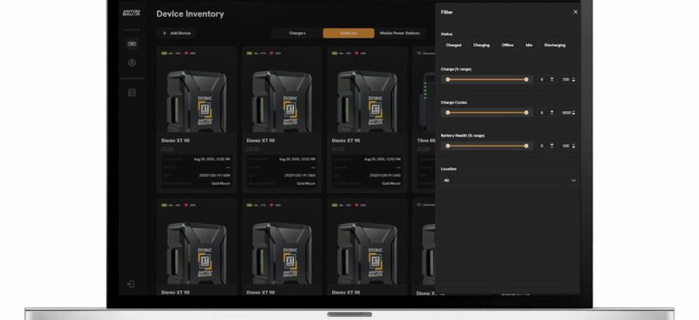Click the Device Inventory page heading
Viewport: 699px width, 320px height.
[190, 14]
